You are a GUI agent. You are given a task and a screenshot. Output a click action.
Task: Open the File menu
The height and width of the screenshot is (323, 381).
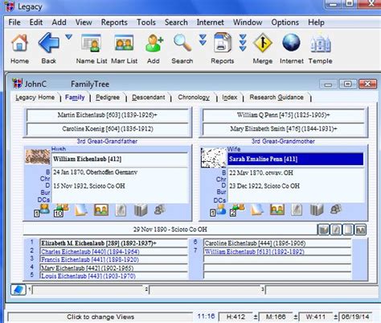[14, 23]
